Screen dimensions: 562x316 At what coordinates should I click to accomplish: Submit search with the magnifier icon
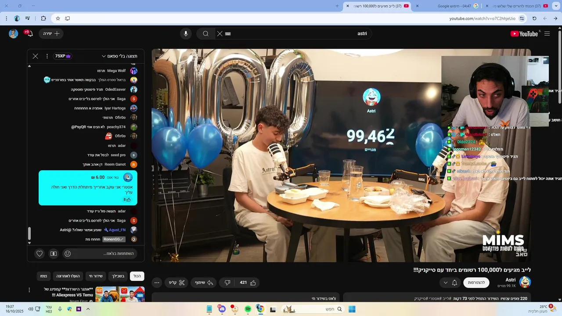click(205, 34)
